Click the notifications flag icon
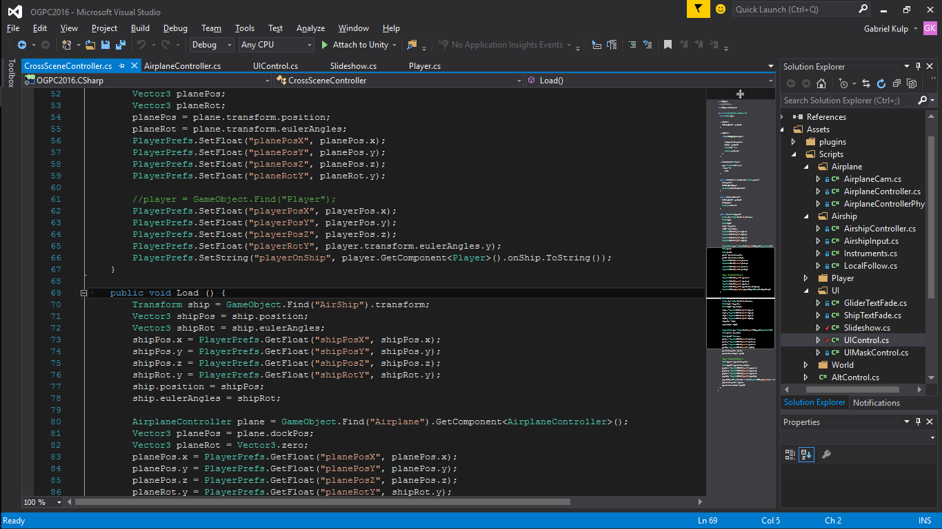The height and width of the screenshot is (529, 942). pos(699,9)
